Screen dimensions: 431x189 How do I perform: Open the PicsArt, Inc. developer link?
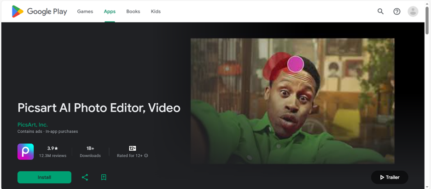coord(33,124)
